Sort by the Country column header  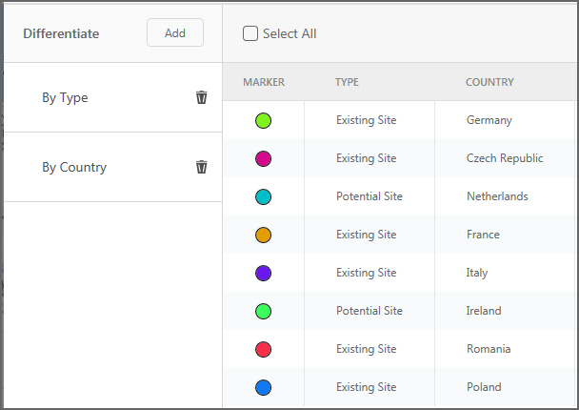coord(489,82)
